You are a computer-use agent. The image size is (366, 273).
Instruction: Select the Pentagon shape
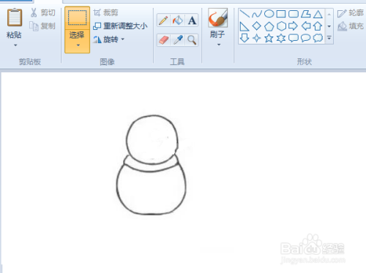pos(269,26)
